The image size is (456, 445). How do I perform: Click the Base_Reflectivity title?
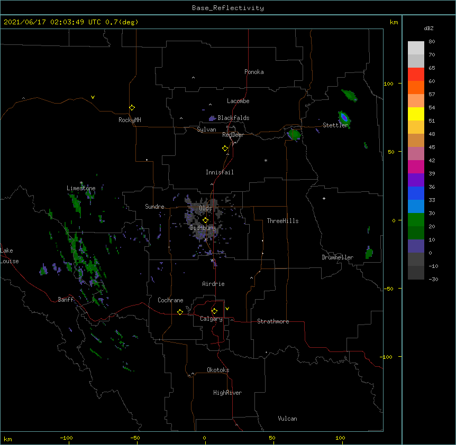228,8
